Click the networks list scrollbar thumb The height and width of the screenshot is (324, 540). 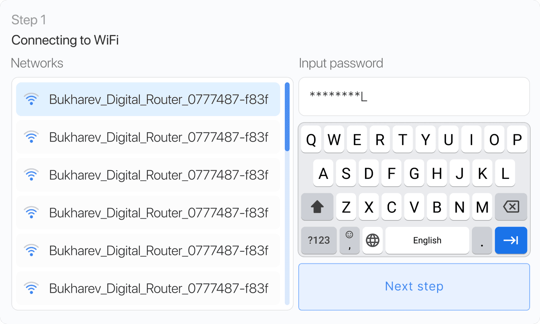[287, 117]
